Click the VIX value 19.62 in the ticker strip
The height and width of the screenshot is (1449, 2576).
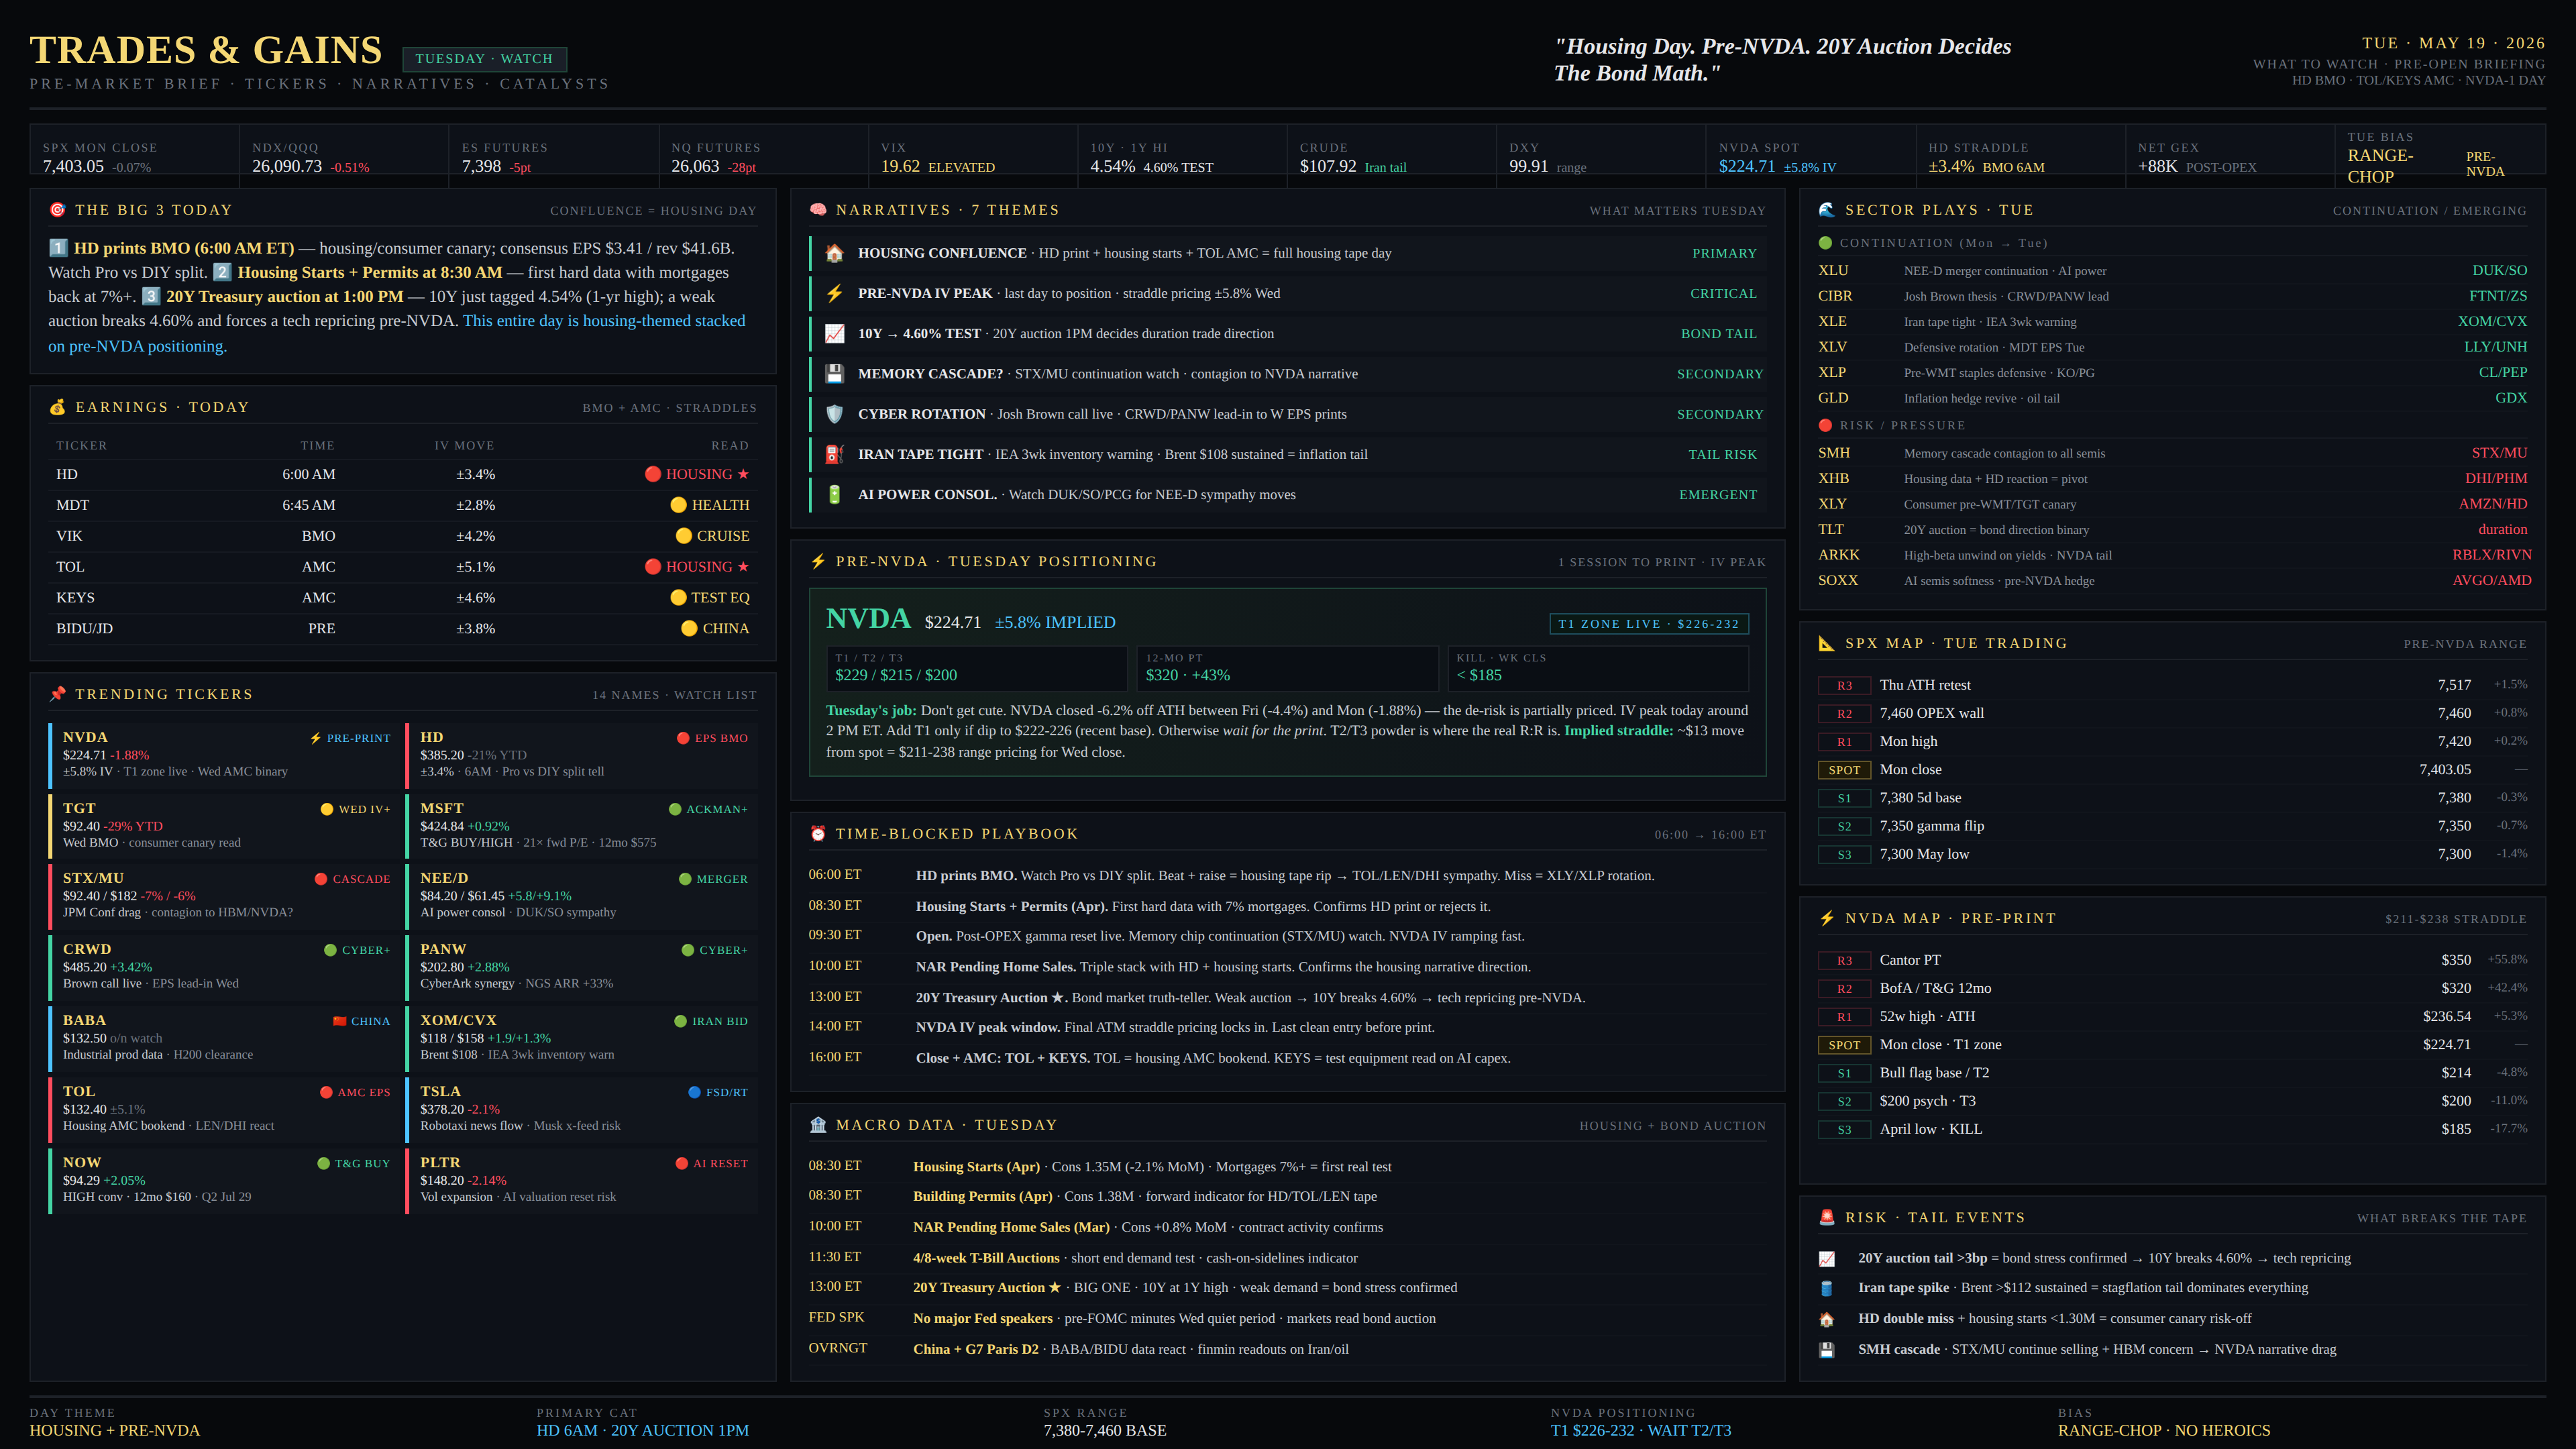click(x=900, y=166)
